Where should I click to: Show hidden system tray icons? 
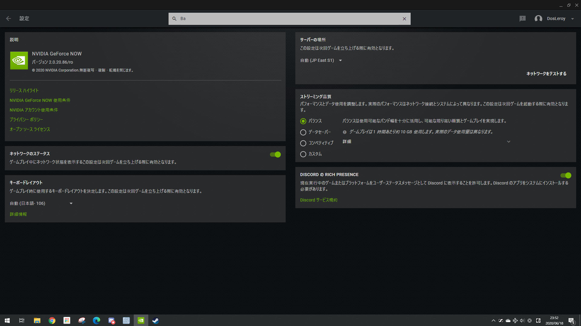click(493, 320)
